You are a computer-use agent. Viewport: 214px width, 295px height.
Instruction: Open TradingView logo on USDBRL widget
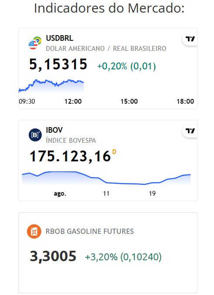tap(190, 39)
